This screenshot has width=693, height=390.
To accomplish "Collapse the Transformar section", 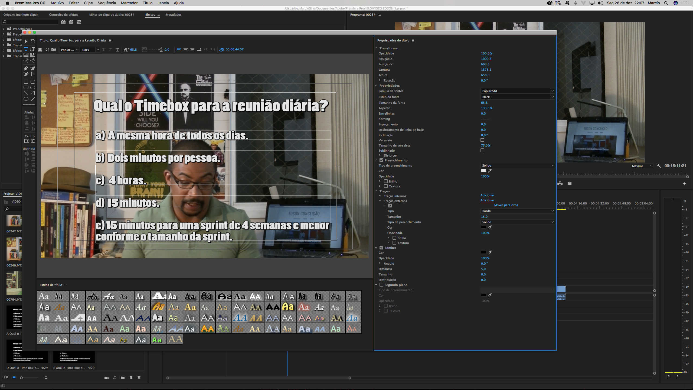I will click(x=376, y=48).
